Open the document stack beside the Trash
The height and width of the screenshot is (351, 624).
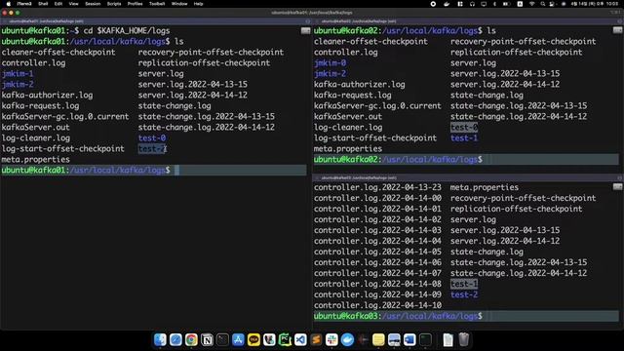448,340
